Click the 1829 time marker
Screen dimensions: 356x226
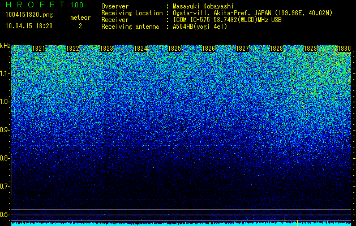pos(310,49)
